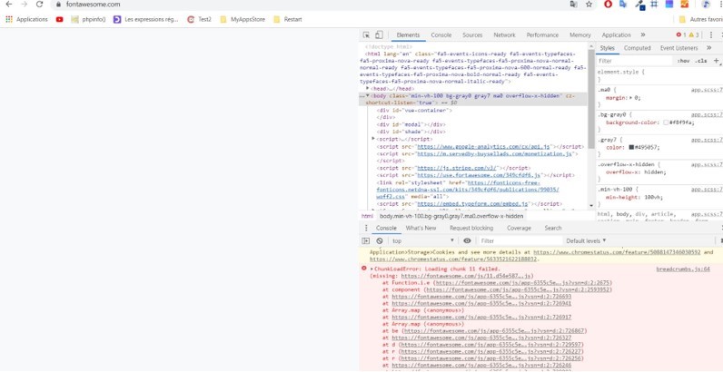Click the browser forward arrow

(24, 5)
